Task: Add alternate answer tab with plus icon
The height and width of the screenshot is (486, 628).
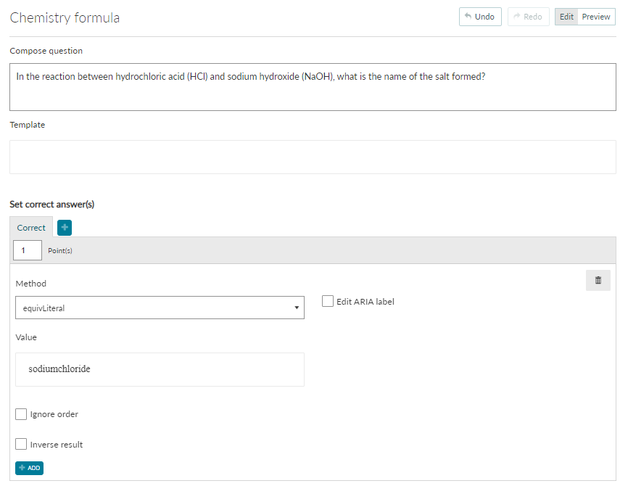Action: click(x=65, y=228)
